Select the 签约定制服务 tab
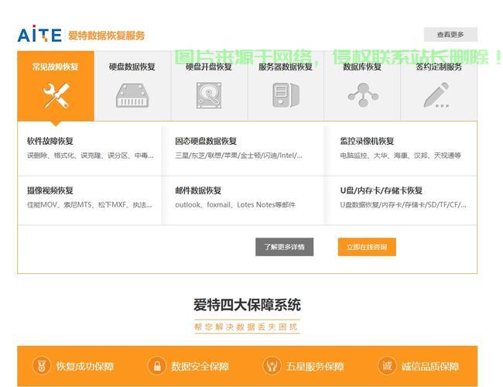This screenshot has height=387, width=503. [439, 86]
